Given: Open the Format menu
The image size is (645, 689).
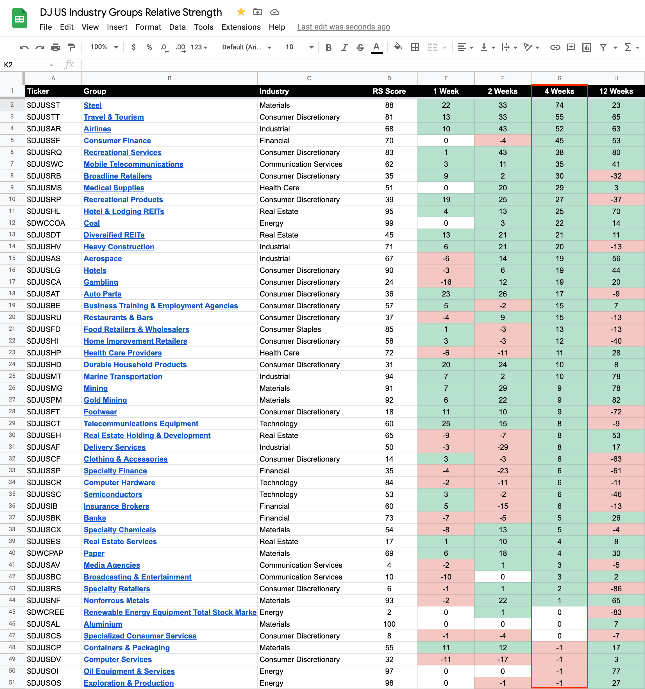Looking at the screenshot, I should coord(148,27).
